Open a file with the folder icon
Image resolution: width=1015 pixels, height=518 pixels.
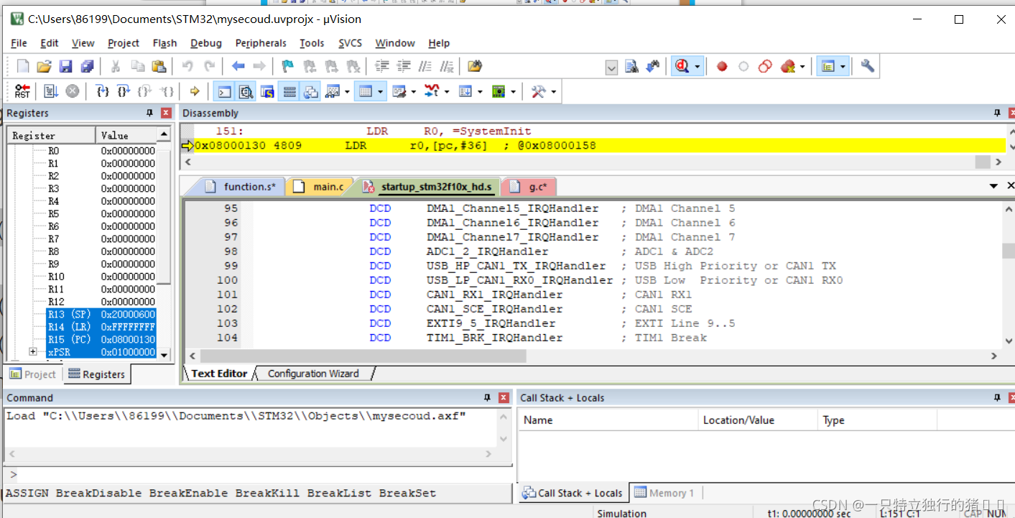[44, 67]
